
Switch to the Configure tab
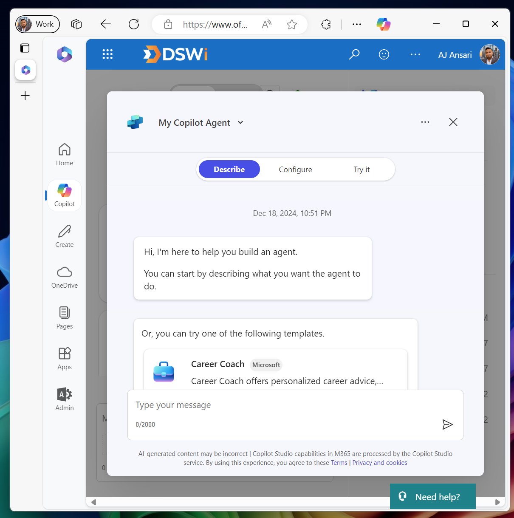[295, 169]
